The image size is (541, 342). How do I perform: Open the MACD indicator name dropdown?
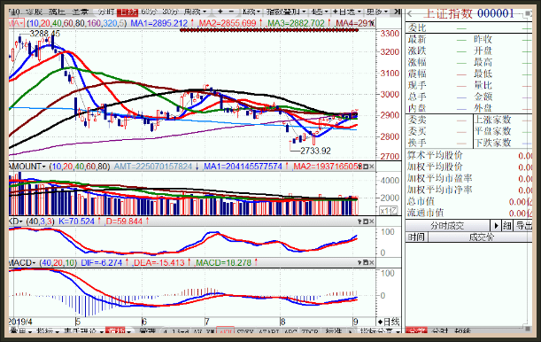(22, 263)
